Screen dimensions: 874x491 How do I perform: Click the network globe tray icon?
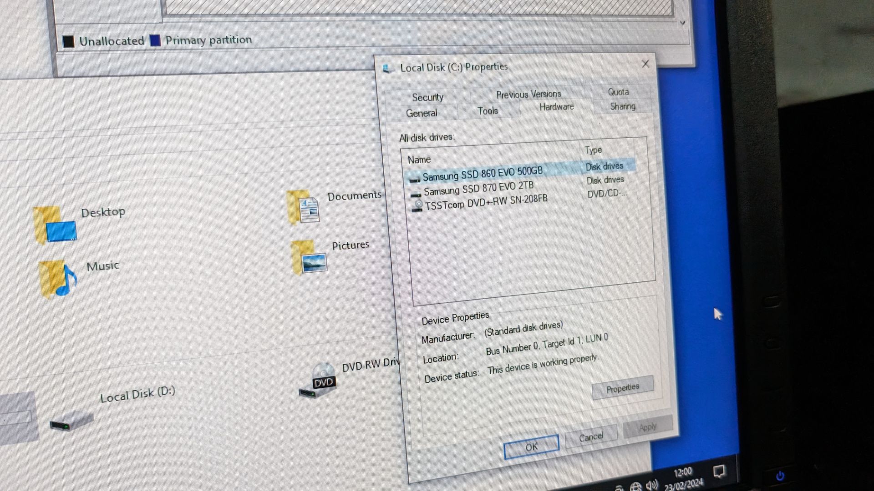click(x=636, y=487)
